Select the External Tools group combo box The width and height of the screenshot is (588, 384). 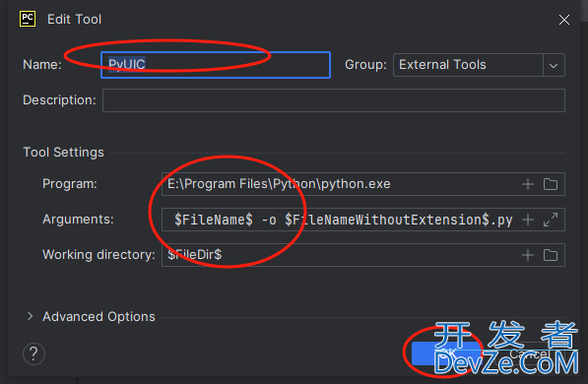click(479, 65)
